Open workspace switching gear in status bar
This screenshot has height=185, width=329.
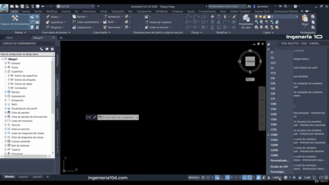point(286,177)
